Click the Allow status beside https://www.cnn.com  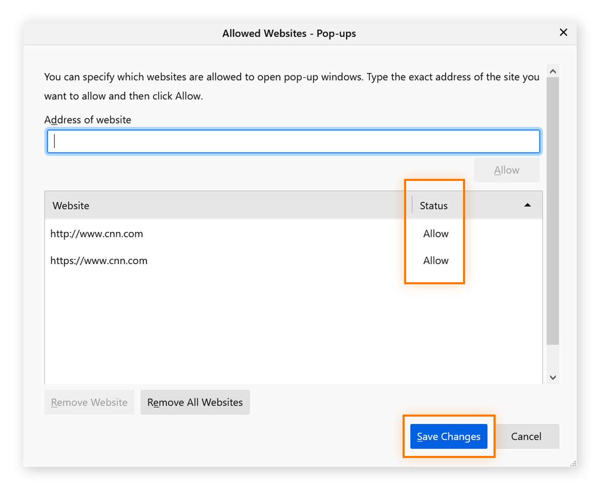[435, 261]
